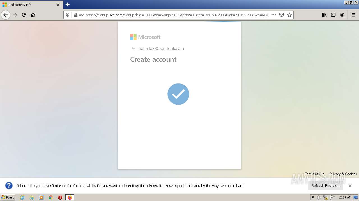
Task: Click the Refresh Firefox button
Action: (x=326, y=186)
